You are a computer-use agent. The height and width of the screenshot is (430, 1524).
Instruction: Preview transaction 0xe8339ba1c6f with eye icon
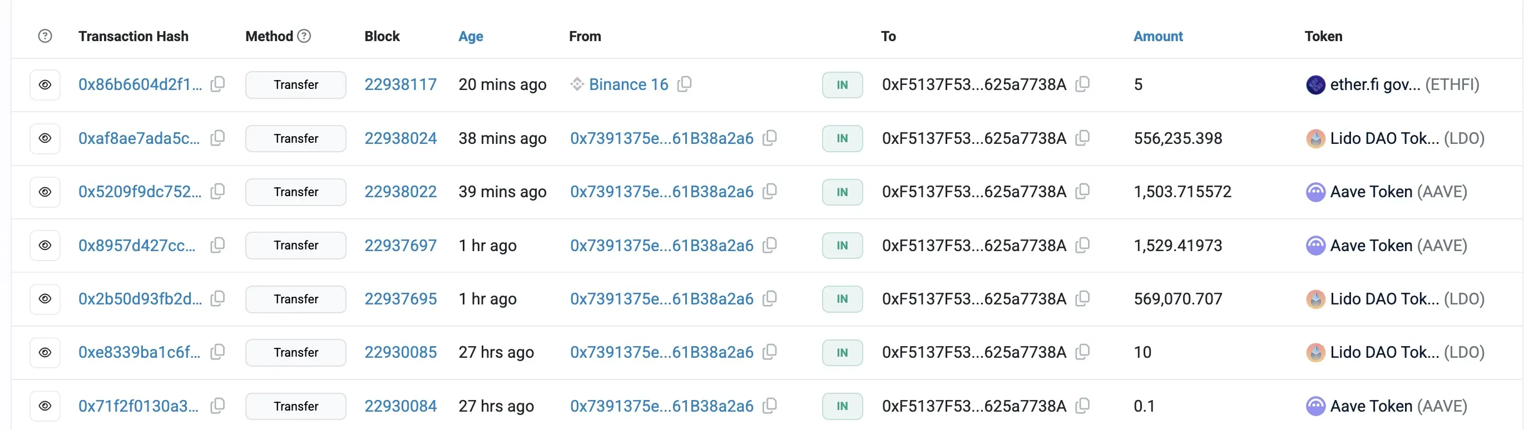click(x=45, y=353)
